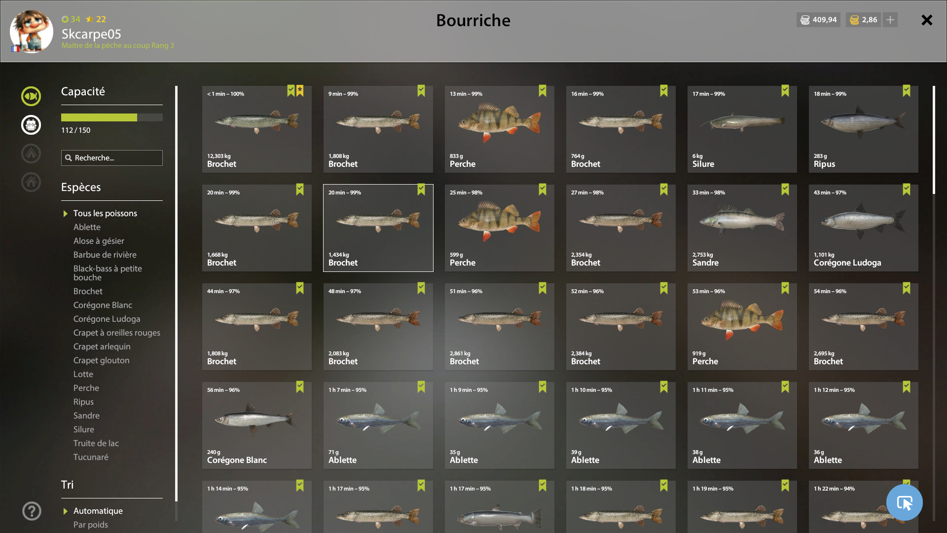
Task: Filter species list by Perche
Action: click(86, 388)
